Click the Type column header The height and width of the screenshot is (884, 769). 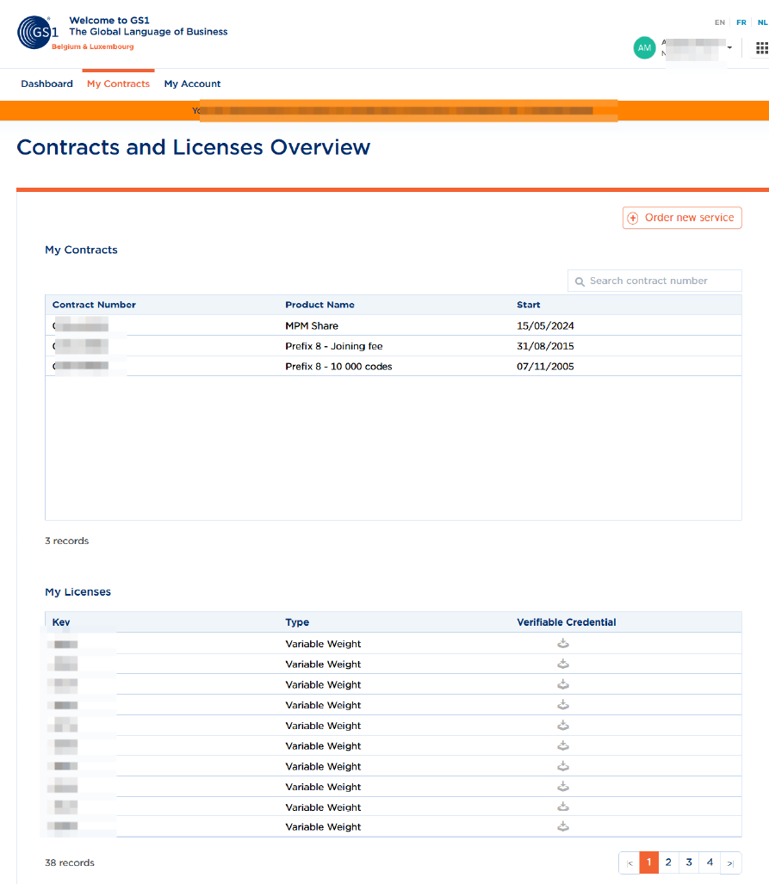(x=297, y=622)
